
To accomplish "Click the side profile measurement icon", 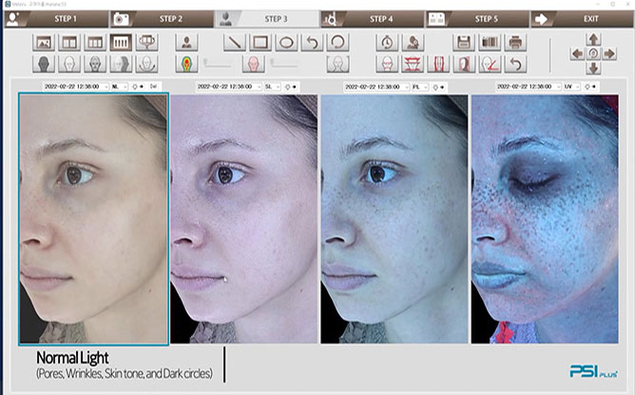I will (464, 64).
